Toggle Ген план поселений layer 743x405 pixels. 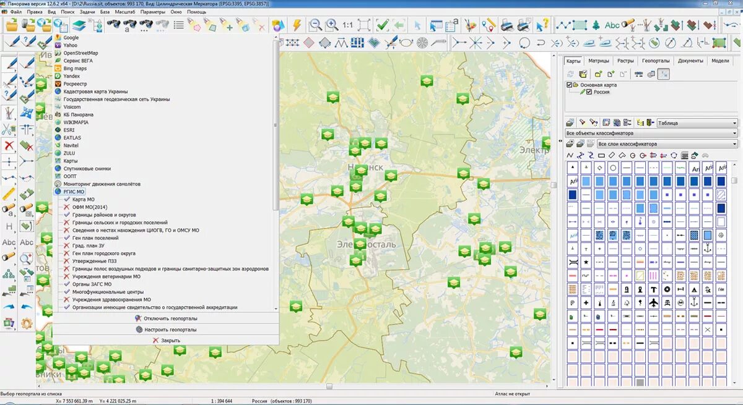pyautogui.click(x=95, y=238)
